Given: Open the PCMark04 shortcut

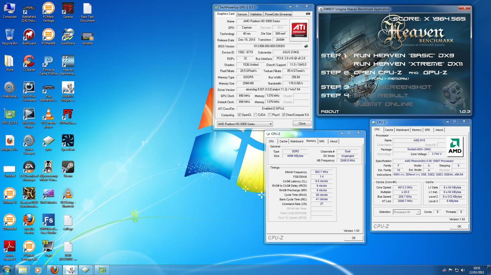Looking at the screenshot, I should tap(48, 37).
